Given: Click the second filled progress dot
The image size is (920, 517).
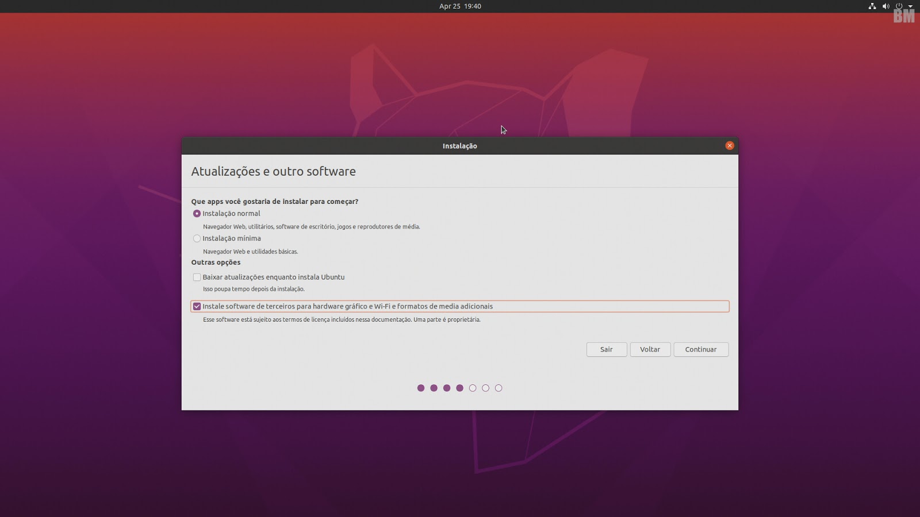Looking at the screenshot, I should (x=434, y=388).
